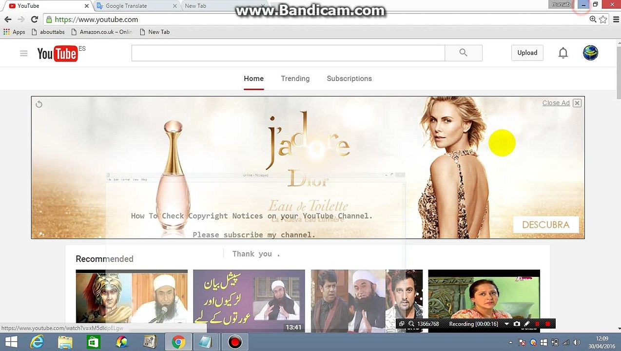This screenshot has height=351, width=621.
Task: Open the woman drama video thumbnail
Action: [x=484, y=301]
